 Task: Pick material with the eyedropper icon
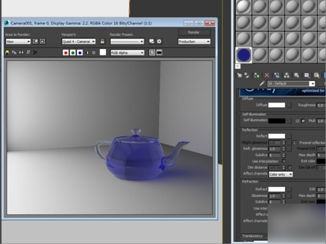pos(262,84)
